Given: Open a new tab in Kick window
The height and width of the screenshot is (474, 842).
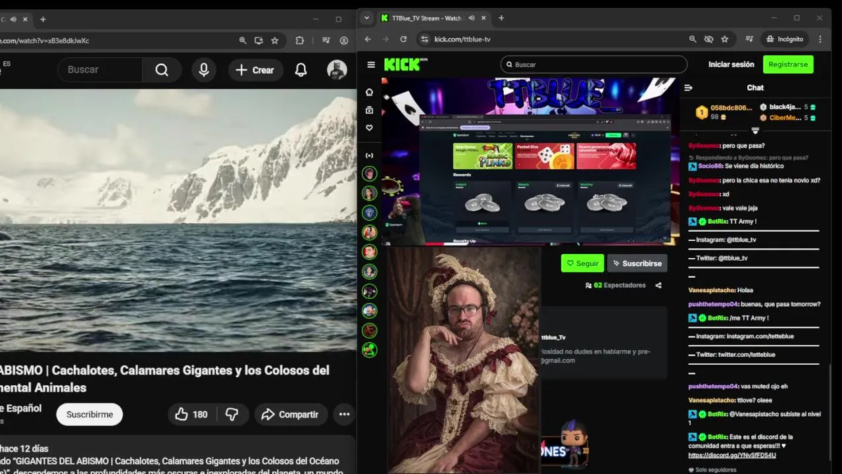Looking at the screenshot, I should point(501,18).
